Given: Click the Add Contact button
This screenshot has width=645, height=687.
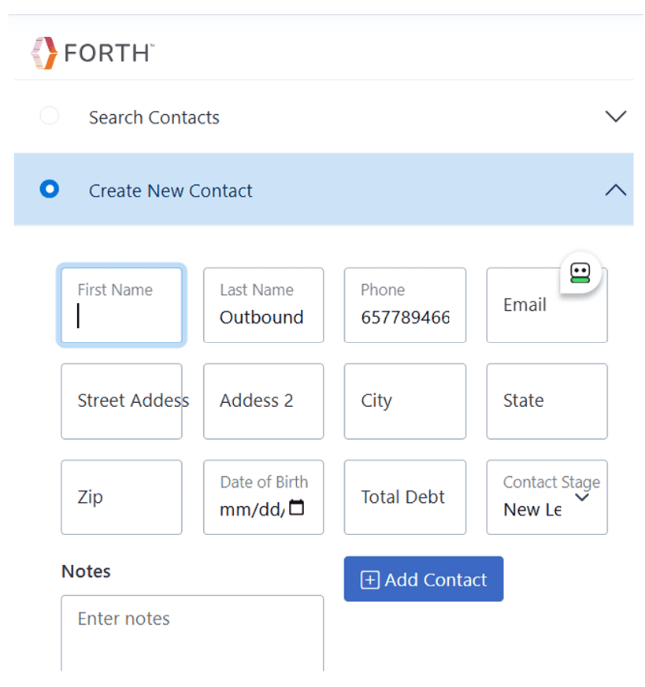Looking at the screenshot, I should [x=424, y=579].
